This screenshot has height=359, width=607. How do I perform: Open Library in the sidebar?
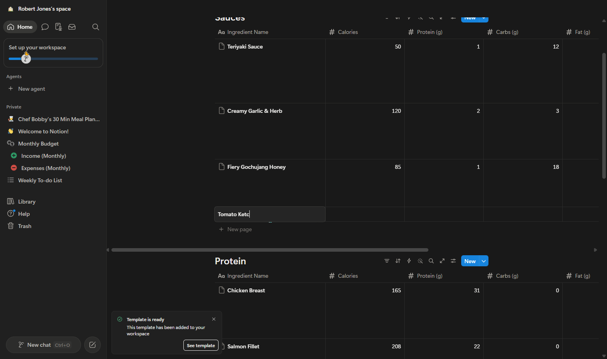coord(26,202)
